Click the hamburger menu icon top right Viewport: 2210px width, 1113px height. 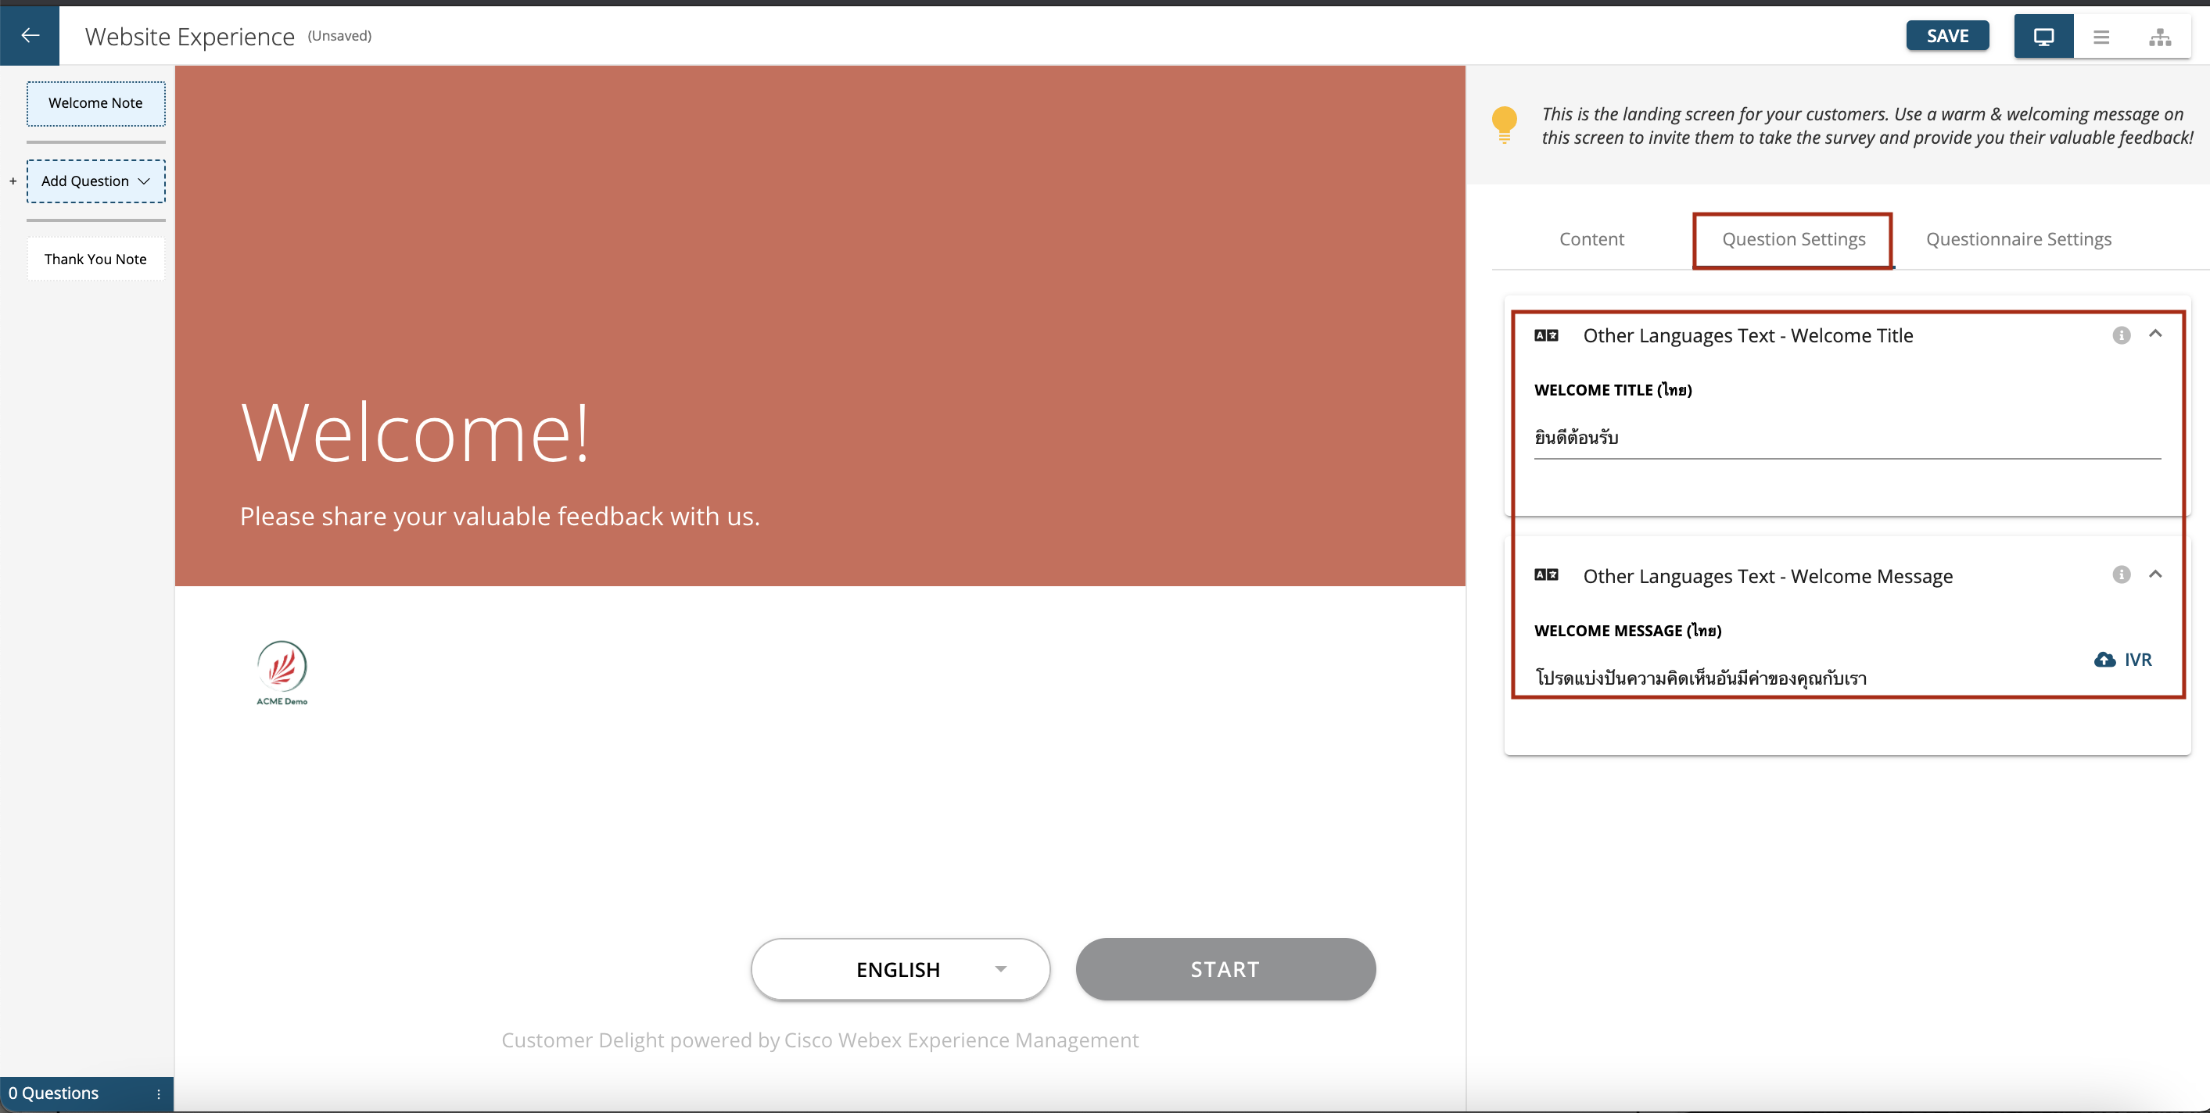coord(2102,37)
